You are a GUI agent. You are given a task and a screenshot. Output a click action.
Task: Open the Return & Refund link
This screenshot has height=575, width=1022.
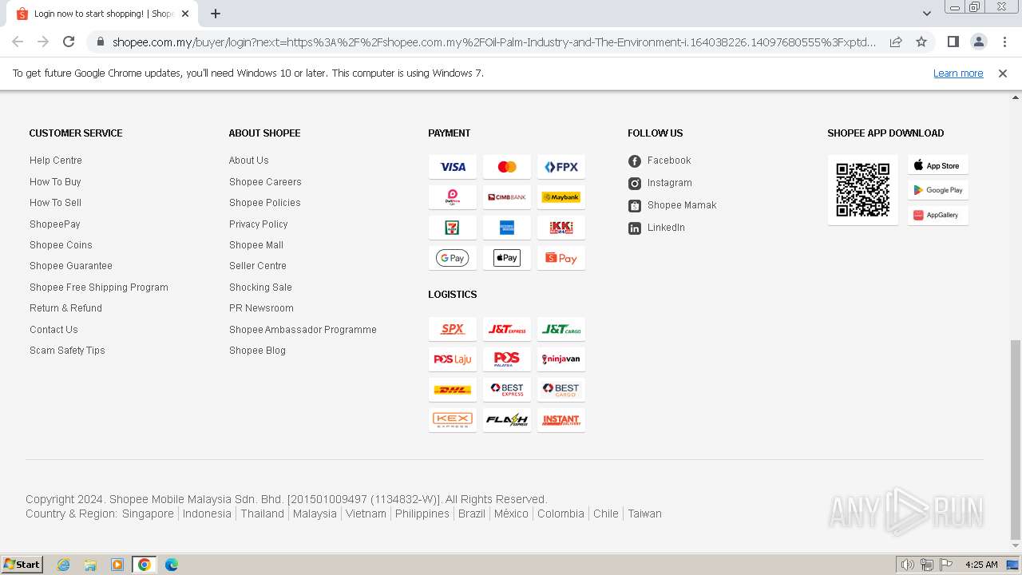tap(65, 308)
